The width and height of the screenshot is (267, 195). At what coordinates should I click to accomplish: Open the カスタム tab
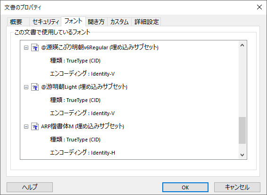[x=119, y=22]
